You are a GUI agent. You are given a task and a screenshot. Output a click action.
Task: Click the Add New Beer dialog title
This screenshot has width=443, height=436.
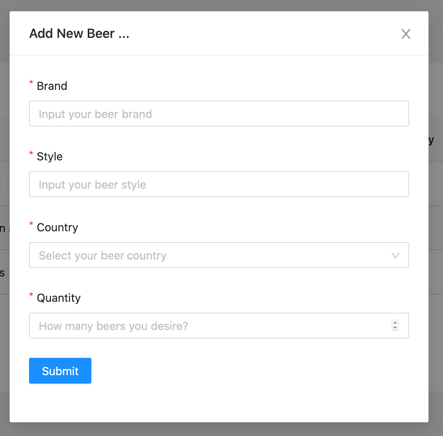pos(79,33)
